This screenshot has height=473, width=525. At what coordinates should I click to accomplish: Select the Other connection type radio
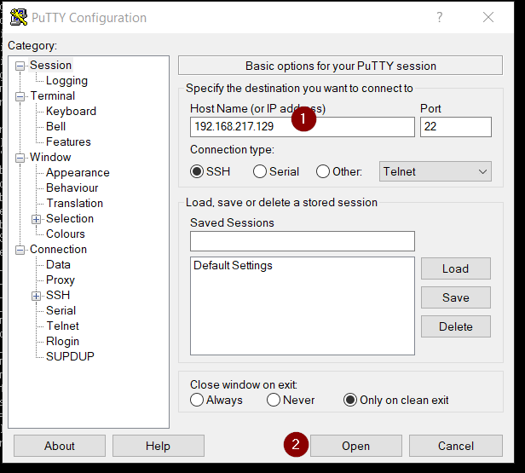tap(323, 171)
